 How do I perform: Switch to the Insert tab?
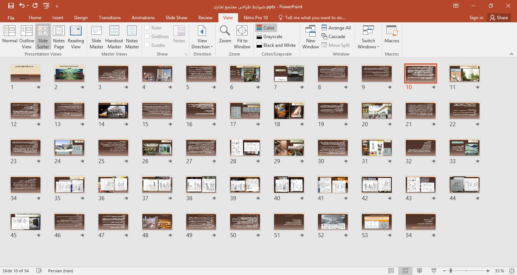point(58,18)
